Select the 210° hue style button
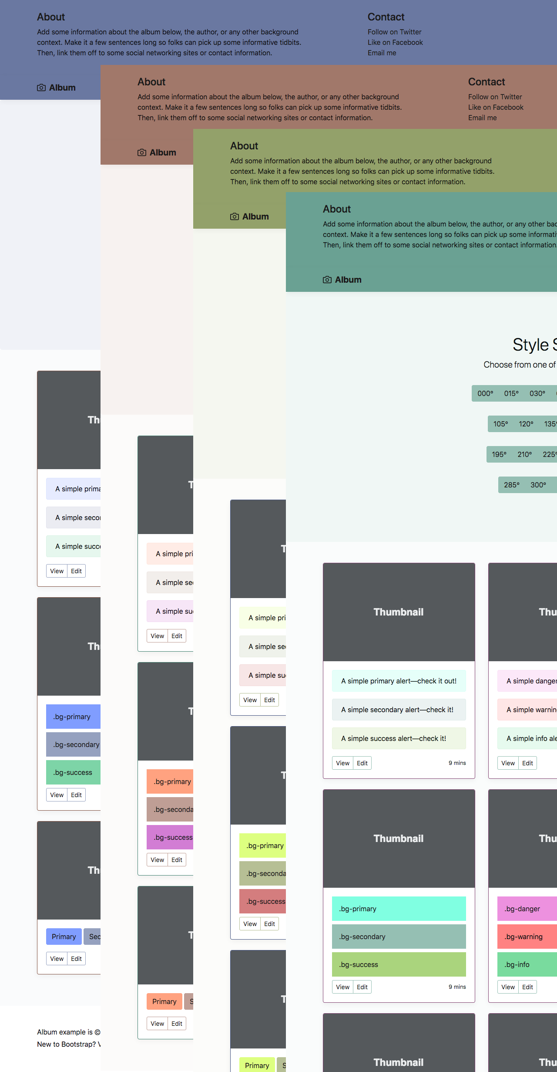 coord(525,454)
